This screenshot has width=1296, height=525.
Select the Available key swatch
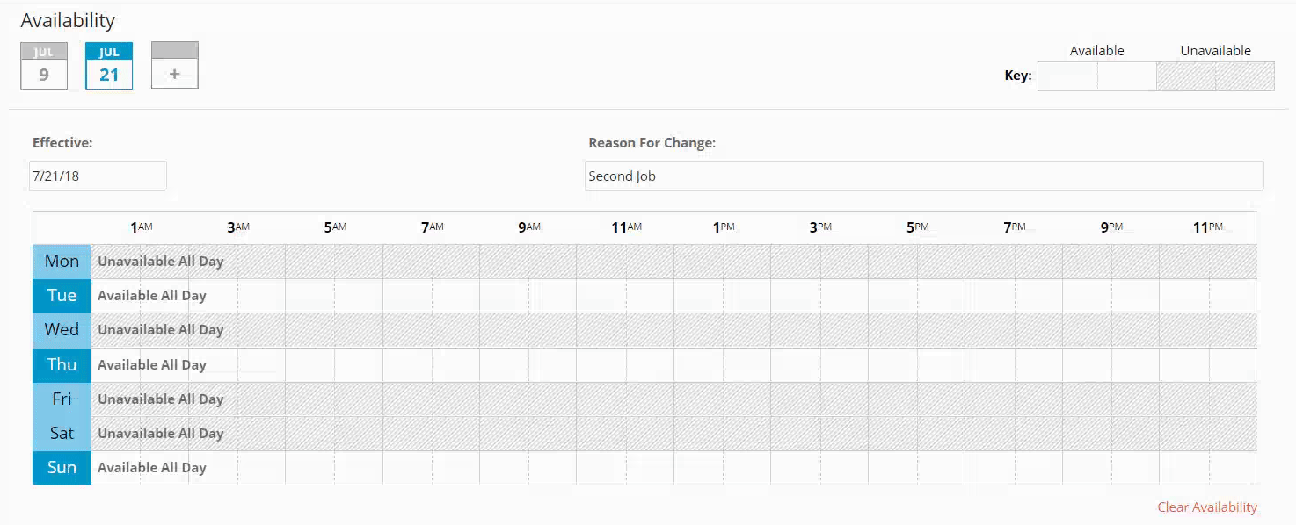click(1096, 76)
